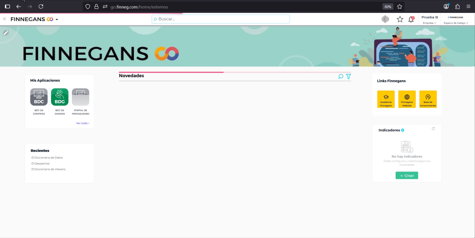
Task: Open the Academia Finnegans tile
Action: point(386,99)
